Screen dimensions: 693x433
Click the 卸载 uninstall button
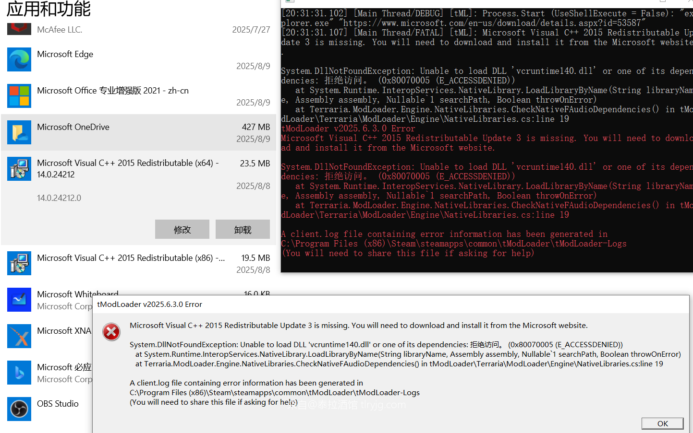point(243,229)
